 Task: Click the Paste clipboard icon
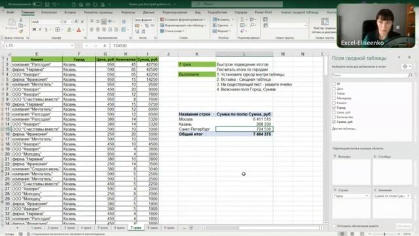(x=12, y=22)
